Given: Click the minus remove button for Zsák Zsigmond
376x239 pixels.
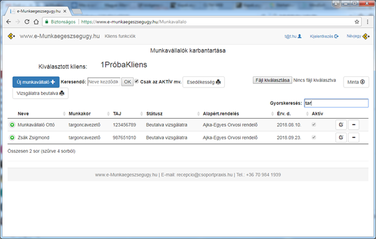Looking at the screenshot, I should point(354,137).
